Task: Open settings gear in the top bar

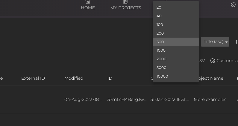Action: [x=233, y=4]
